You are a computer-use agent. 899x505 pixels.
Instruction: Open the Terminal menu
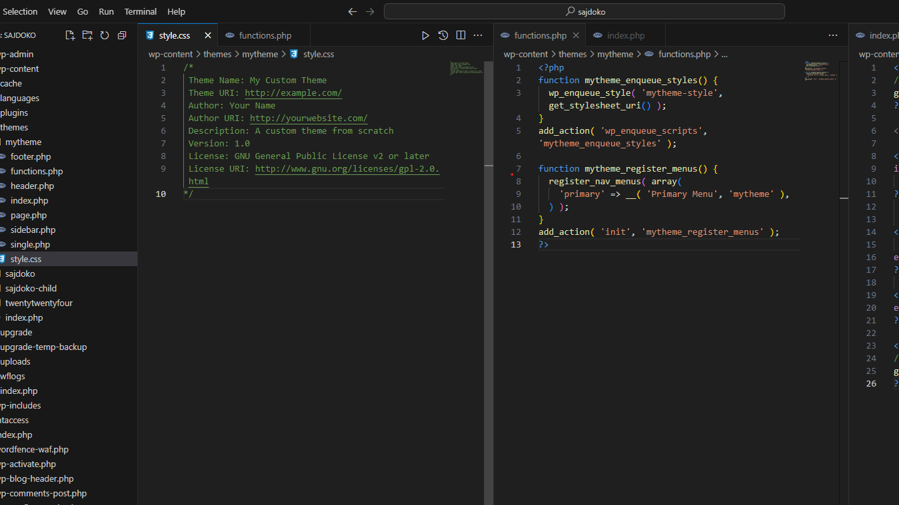click(140, 11)
